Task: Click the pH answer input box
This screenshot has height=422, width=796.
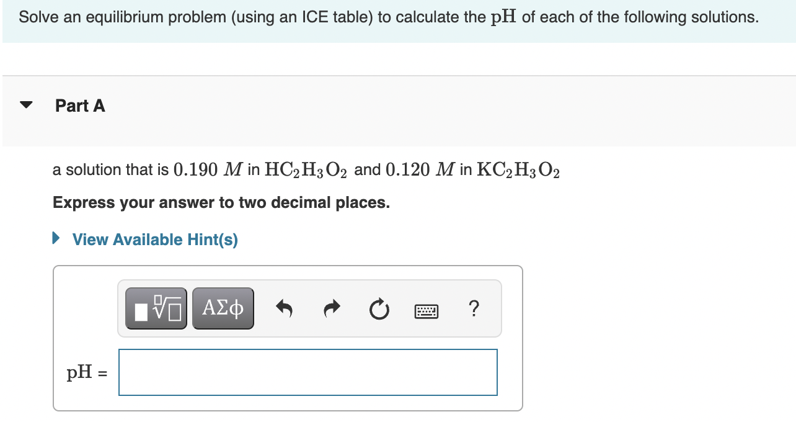Action: 308,372
